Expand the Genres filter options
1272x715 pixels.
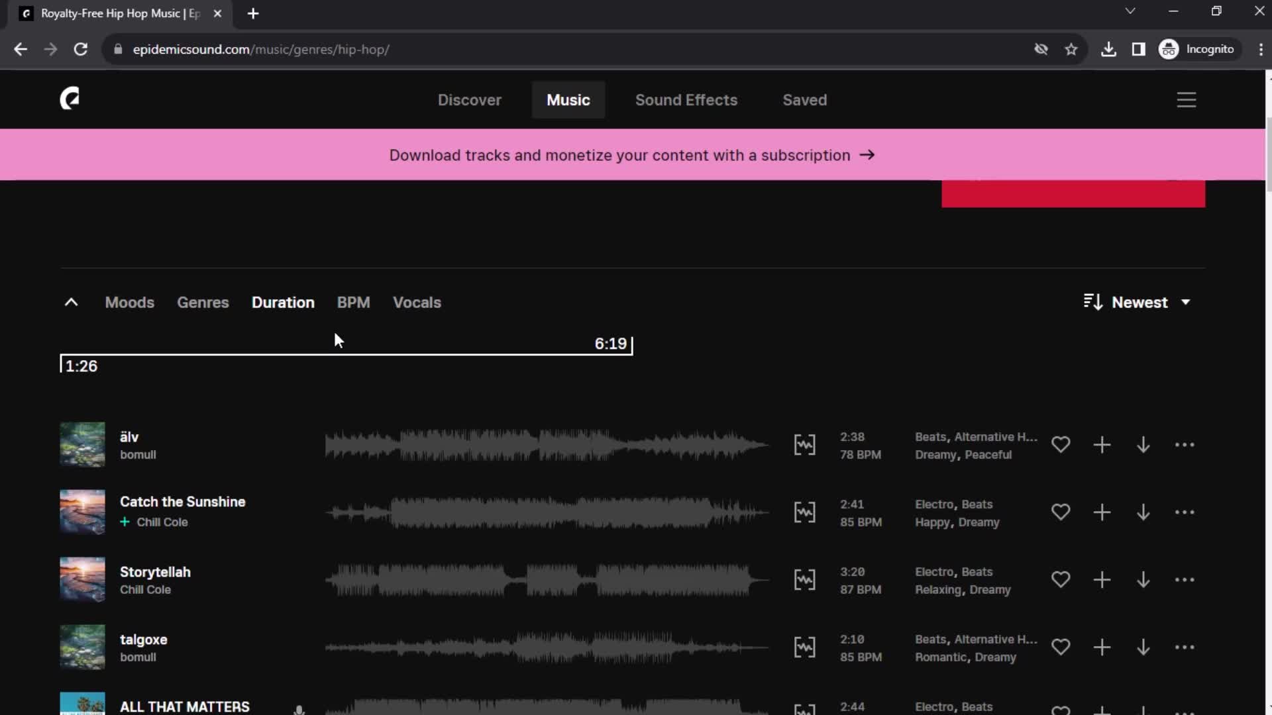click(x=203, y=302)
